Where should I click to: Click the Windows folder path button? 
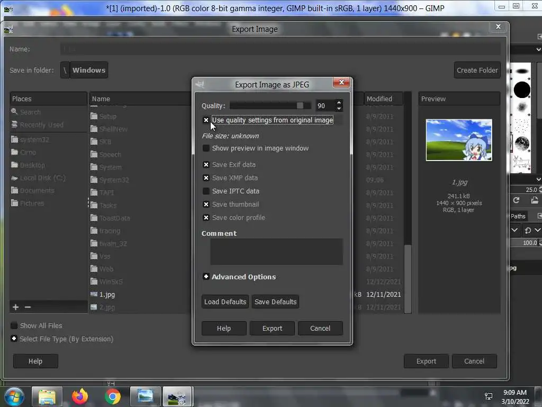tap(89, 70)
